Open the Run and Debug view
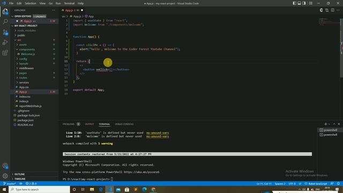The width and height of the screenshot is (343, 193). [x=5, y=42]
